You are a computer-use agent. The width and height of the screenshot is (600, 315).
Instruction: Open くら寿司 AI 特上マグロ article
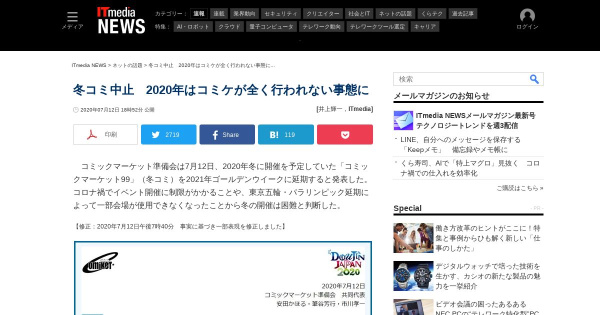coord(470,168)
